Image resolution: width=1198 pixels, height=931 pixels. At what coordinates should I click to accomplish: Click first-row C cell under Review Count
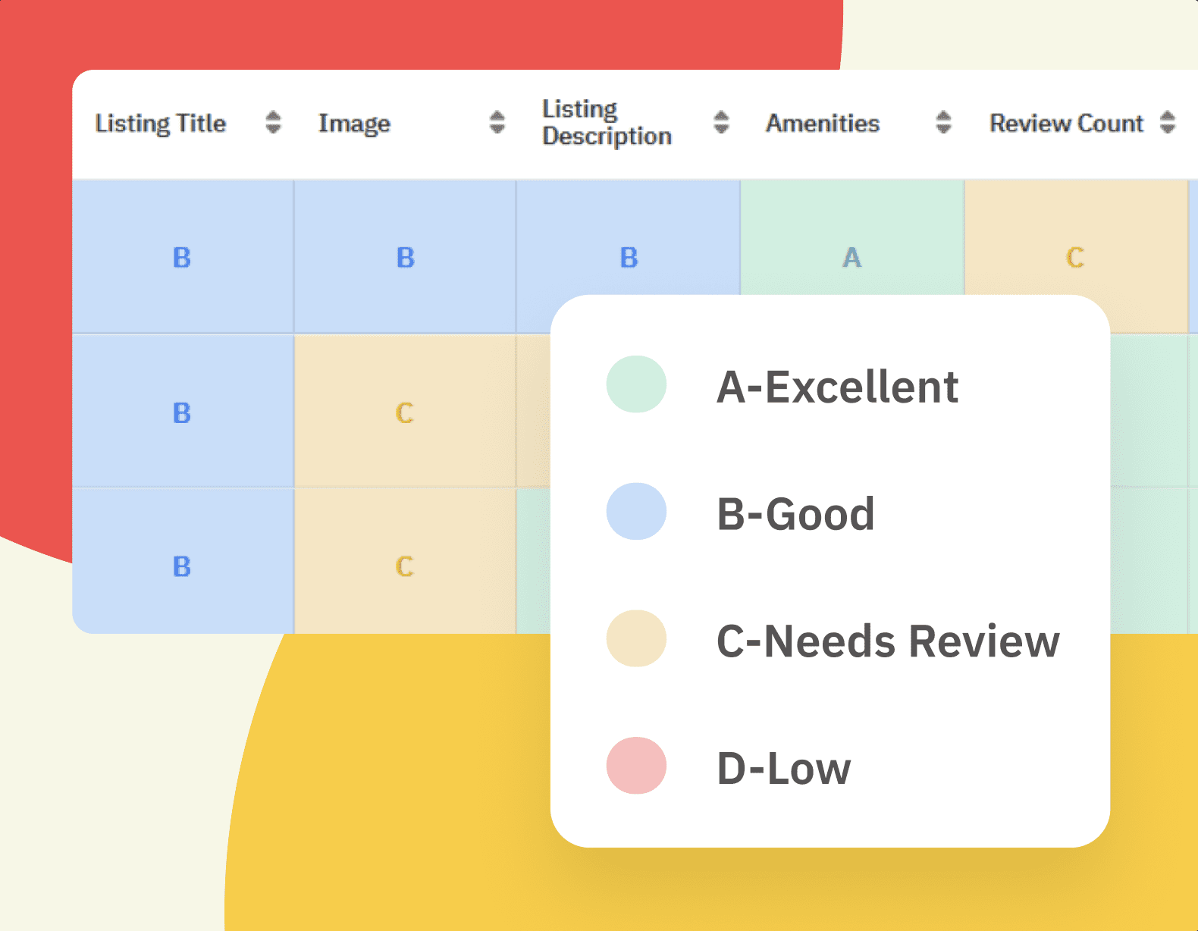(1075, 258)
